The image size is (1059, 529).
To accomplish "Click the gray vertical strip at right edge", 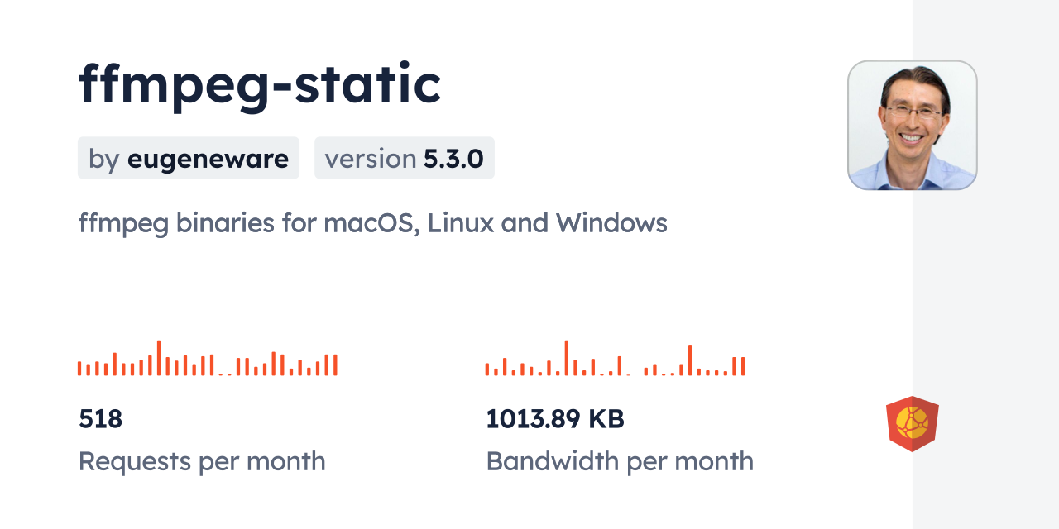I will [985, 264].
